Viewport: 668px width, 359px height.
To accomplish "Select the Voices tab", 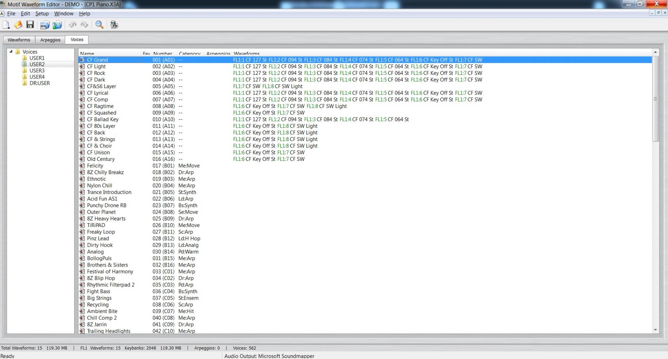I will [77, 40].
